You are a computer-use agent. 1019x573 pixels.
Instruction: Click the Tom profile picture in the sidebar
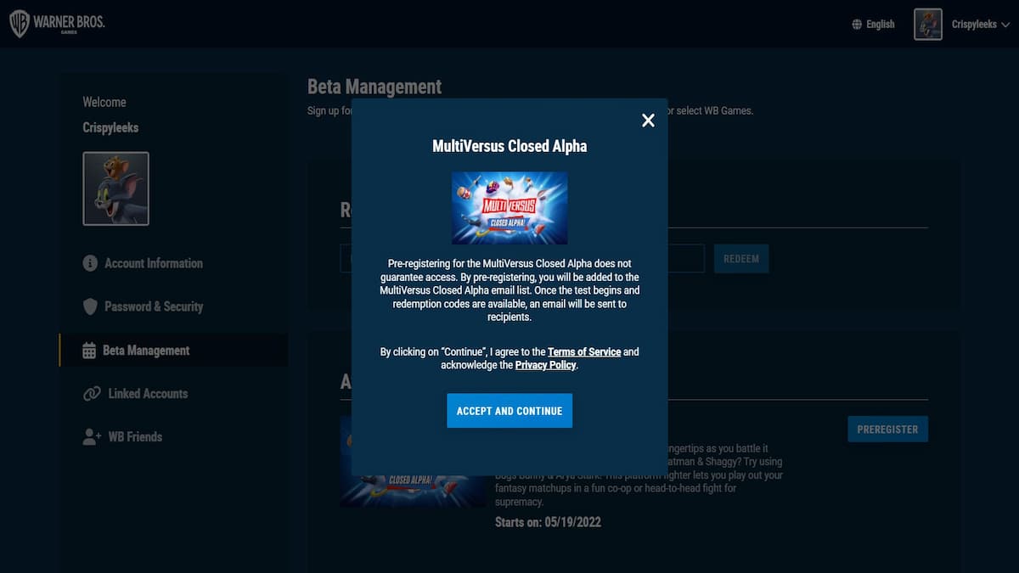(x=115, y=188)
